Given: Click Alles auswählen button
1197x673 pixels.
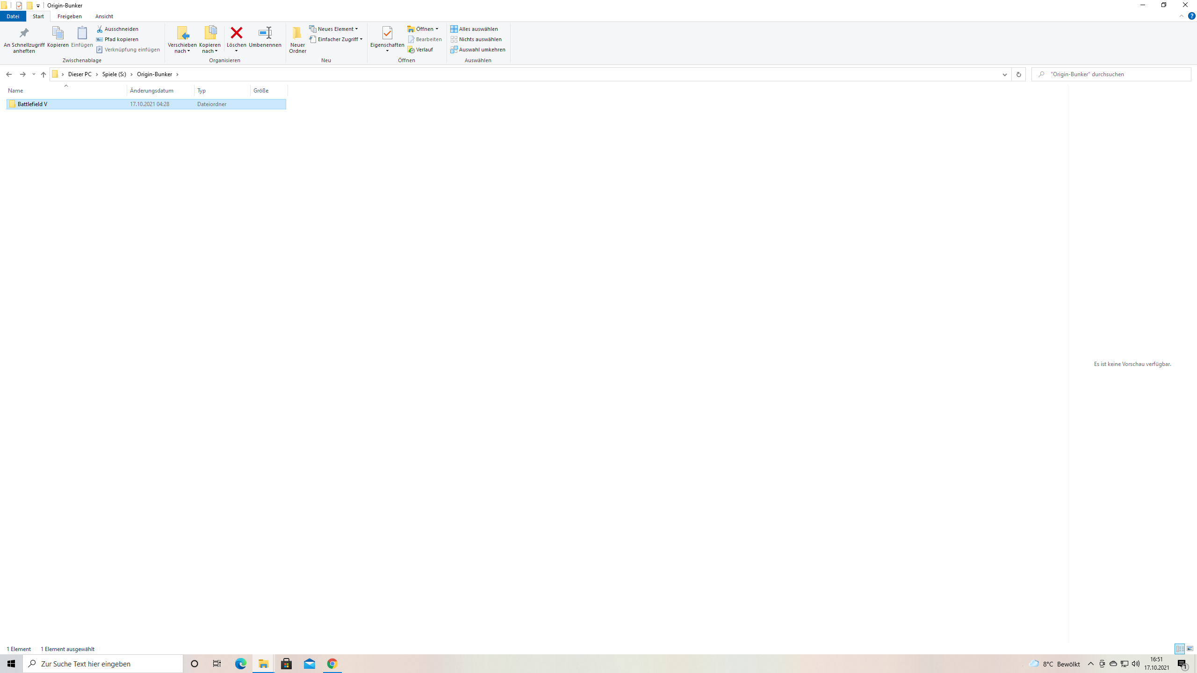Looking at the screenshot, I should pos(474,29).
